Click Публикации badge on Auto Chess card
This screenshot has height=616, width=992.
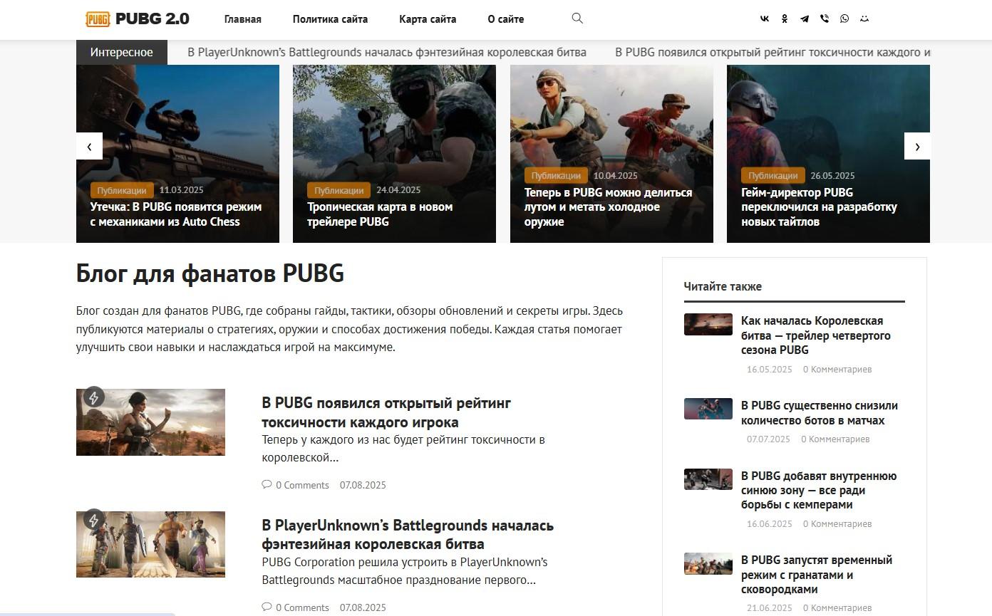click(122, 190)
